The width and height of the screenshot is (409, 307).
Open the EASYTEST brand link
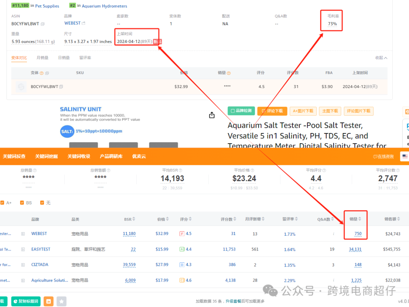tap(41, 249)
